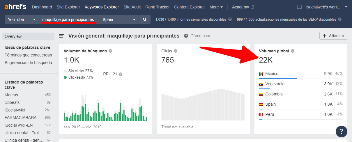Image resolution: width=352 pixels, height=142 pixels.
Task: Click the Colombia 2.6K volume value
Action: (328, 94)
